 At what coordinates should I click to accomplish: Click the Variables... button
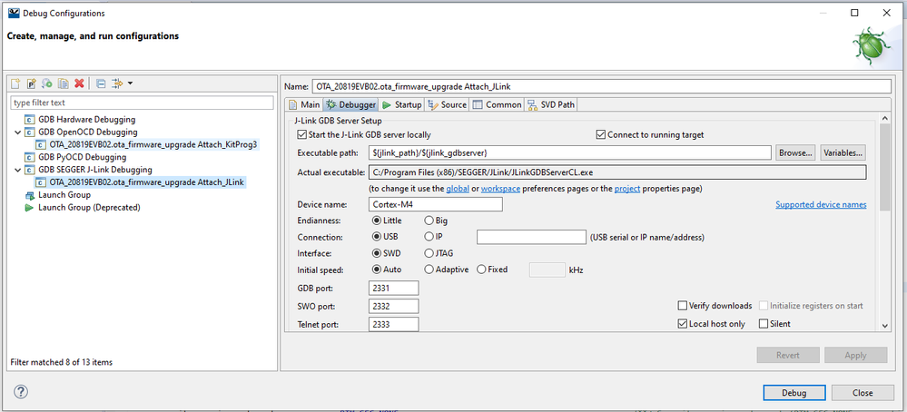[x=843, y=152]
